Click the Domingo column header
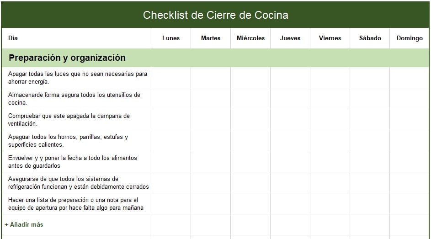 (410, 38)
